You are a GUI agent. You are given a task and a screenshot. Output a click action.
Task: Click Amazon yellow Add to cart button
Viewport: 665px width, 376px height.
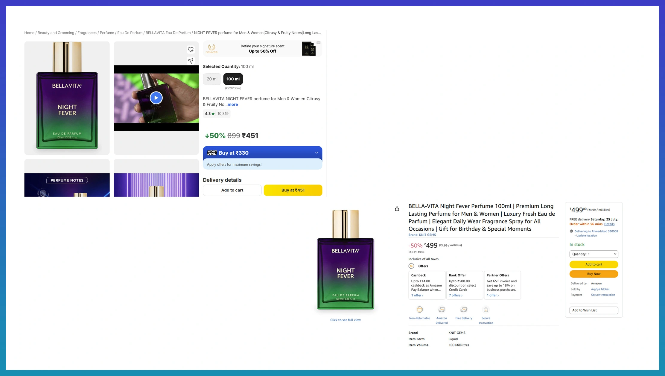[594, 264]
